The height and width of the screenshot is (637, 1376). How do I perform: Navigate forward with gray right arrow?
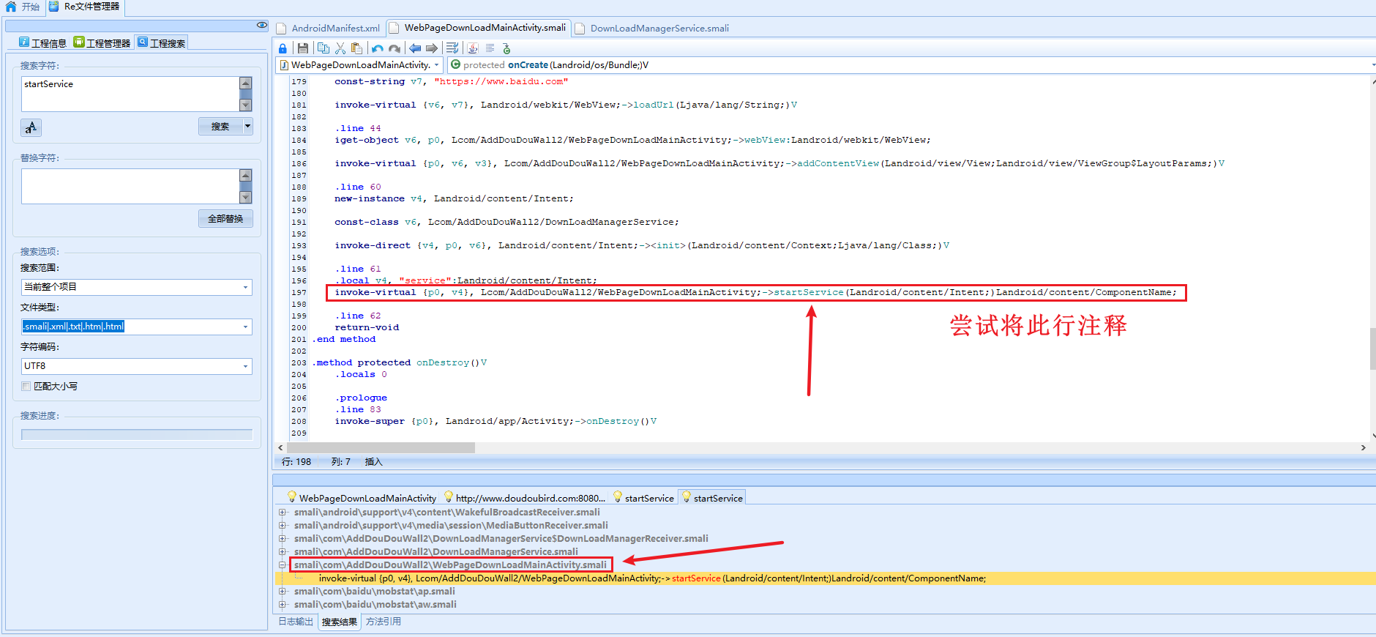(x=432, y=48)
